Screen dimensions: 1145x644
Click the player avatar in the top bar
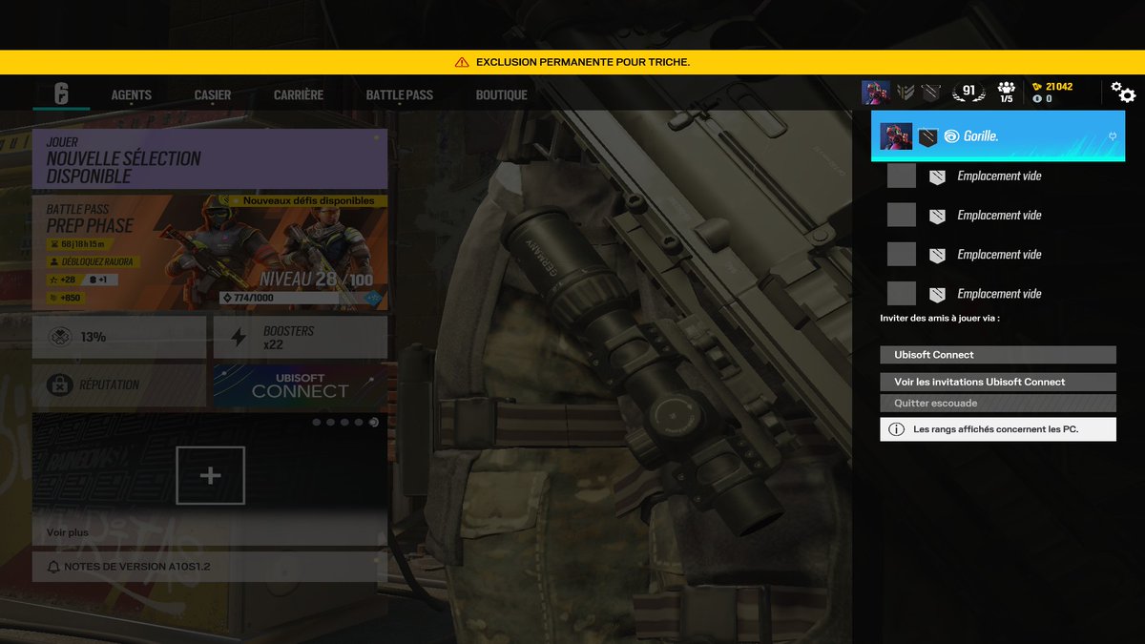(876, 93)
